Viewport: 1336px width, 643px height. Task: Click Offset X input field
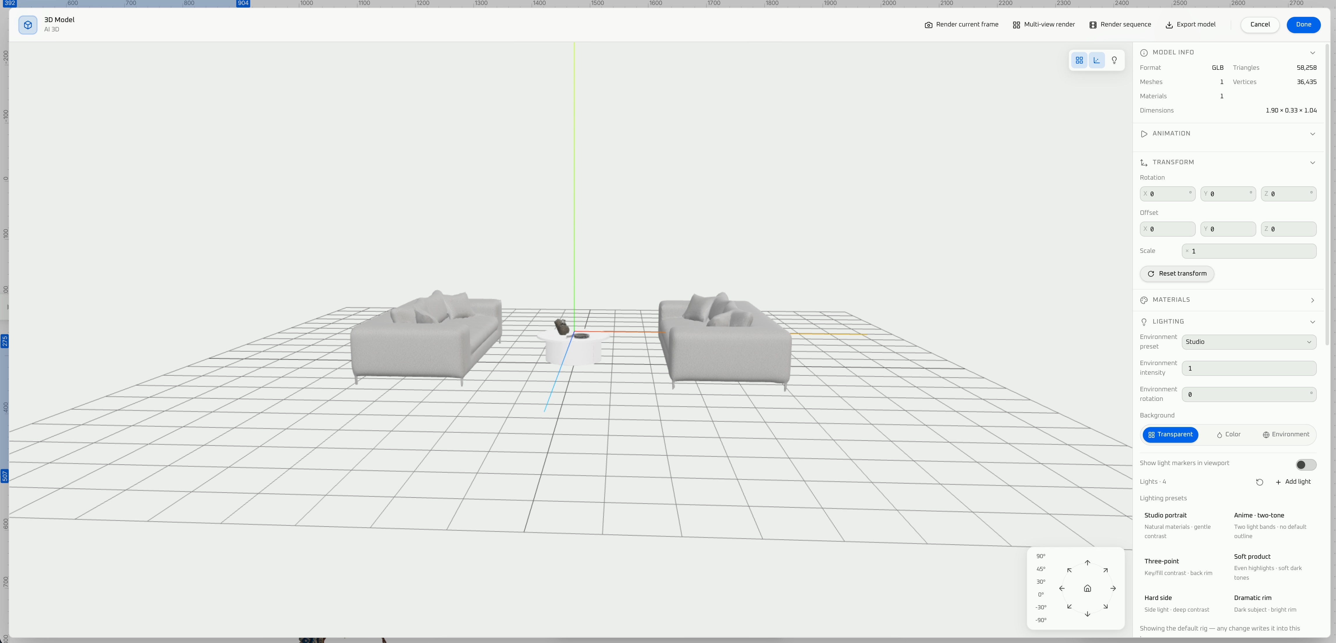(x=1168, y=229)
